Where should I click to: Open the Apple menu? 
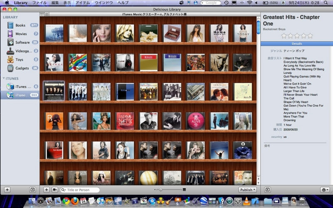click(x=7, y=3)
